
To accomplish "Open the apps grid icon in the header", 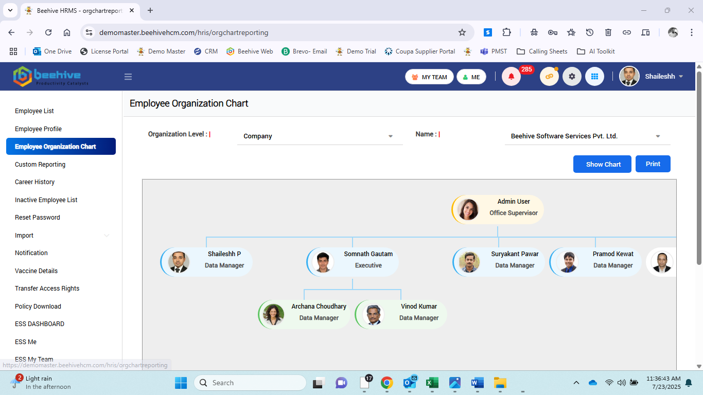I will [x=595, y=76].
